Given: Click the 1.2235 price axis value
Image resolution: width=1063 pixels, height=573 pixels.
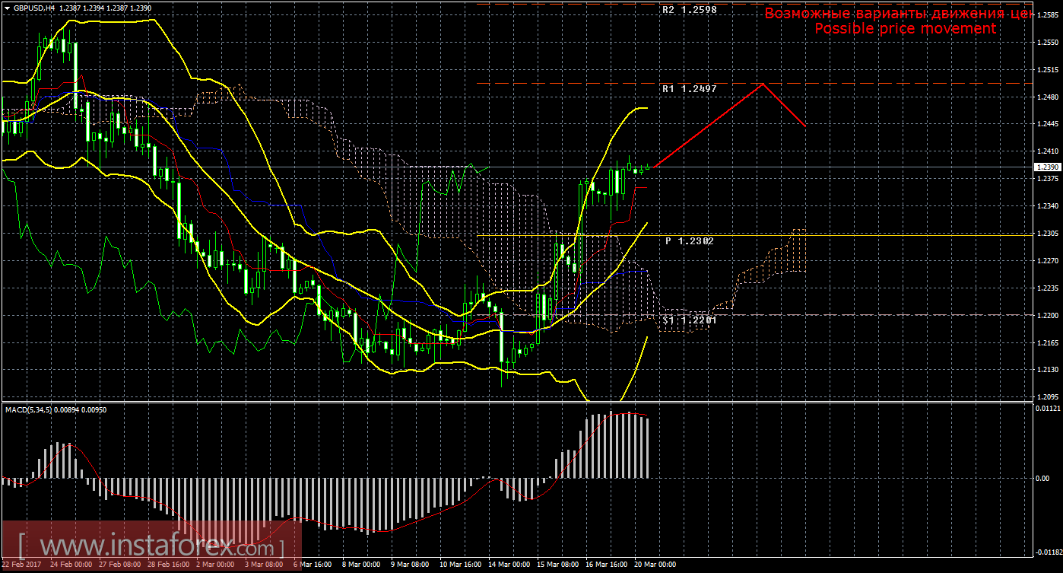Looking at the screenshot, I should tap(1048, 288).
